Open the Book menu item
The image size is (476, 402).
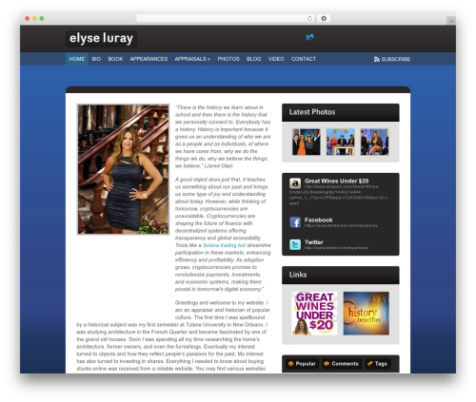coord(115,59)
